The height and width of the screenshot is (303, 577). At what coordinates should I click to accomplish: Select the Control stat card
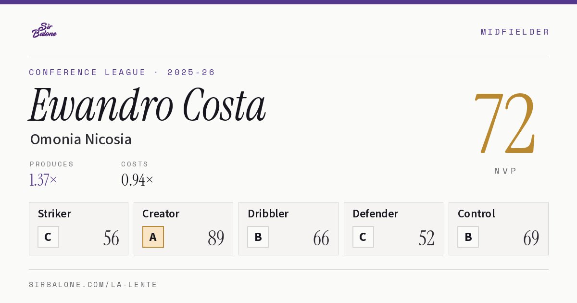pos(499,228)
